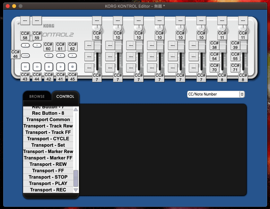The image size is (270, 209).
Task: Select the CC# 58 label box
Action: pyautogui.click(x=25, y=36)
